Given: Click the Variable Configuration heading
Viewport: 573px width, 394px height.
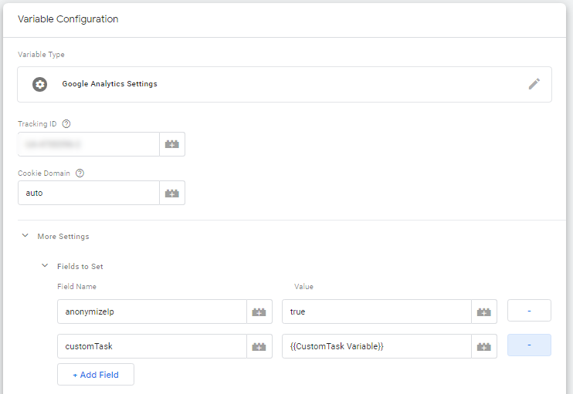Looking at the screenshot, I should click(68, 19).
